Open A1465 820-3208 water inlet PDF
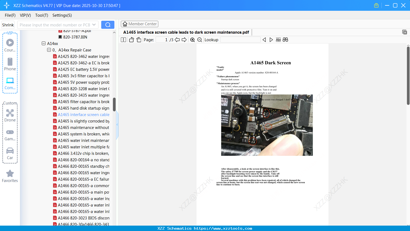 coord(81,89)
